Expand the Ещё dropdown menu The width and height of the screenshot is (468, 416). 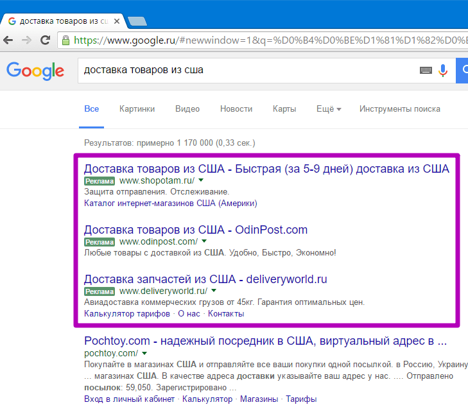point(329,109)
